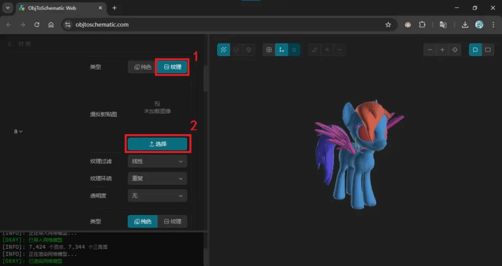Viewport: 502px width, 266px height.
Task: Click log line 已渲染网格模型
Action: coord(32,261)
